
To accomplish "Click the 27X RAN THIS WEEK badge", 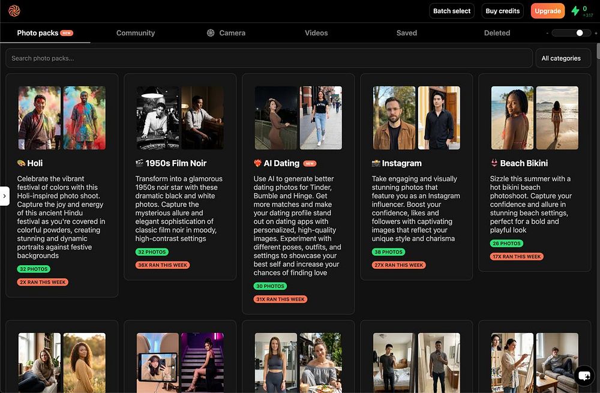I will (399, 265).
